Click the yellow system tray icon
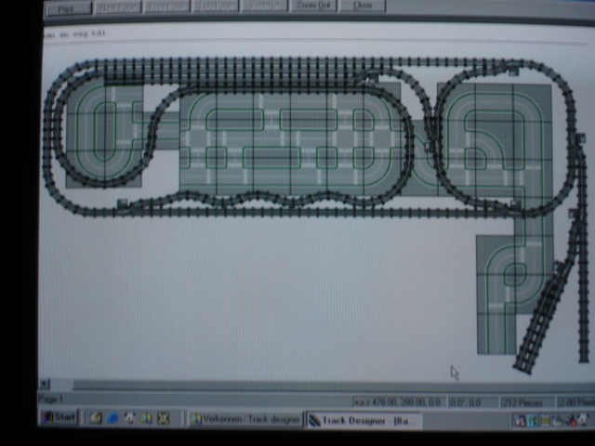595x446 pixels. click(x=546, y=421)
